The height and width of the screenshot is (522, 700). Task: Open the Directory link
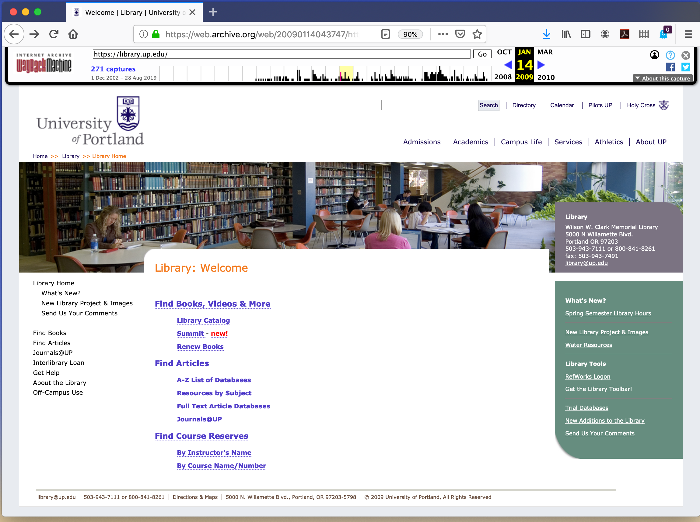(524, 105)
